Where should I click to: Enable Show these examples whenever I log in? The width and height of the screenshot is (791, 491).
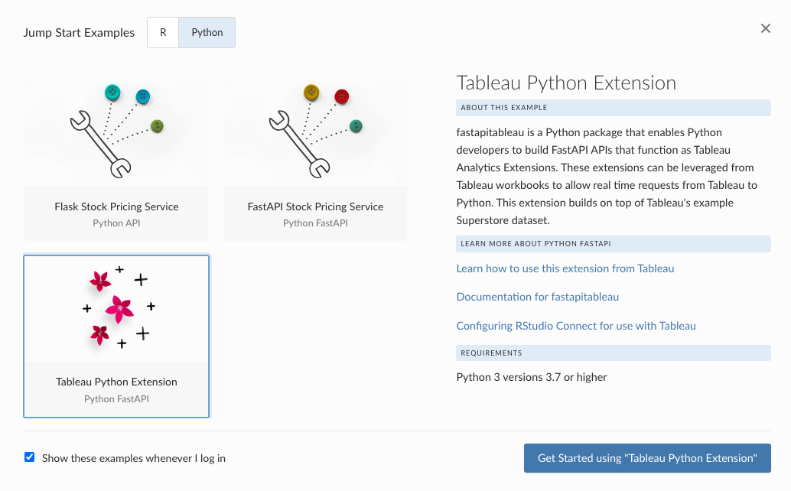[x=29, y=457]
